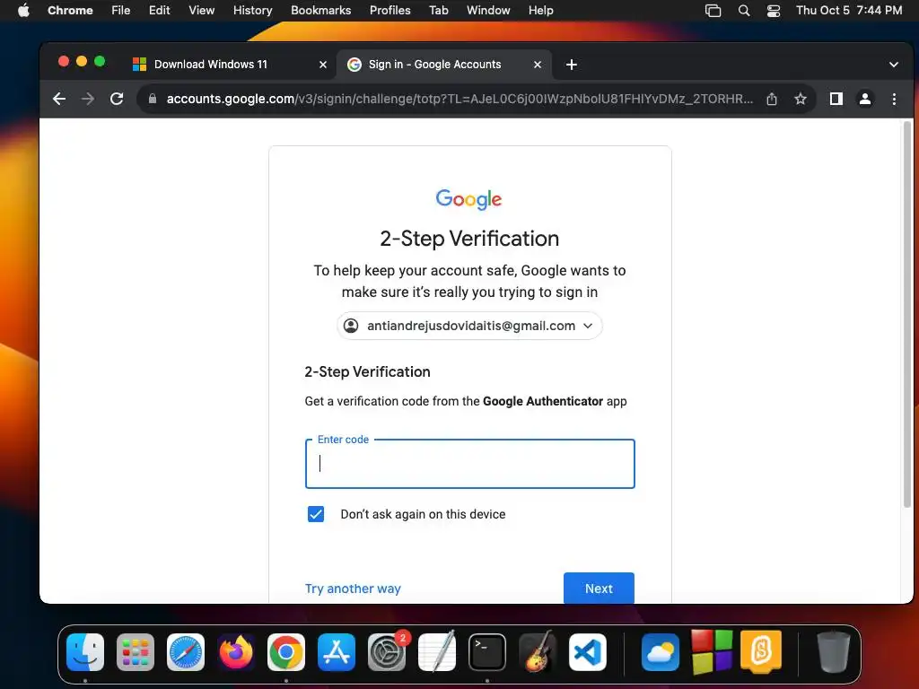Open the Trash in the Dock

[x=834, y=651]
